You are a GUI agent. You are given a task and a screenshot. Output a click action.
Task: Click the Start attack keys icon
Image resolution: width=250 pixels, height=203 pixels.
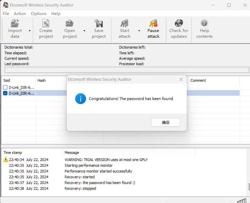pyautogui.click(x=124, y=23)
